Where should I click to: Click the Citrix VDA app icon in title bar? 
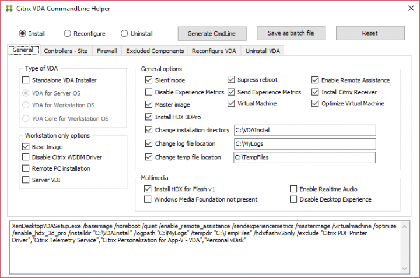click(7, 9)
